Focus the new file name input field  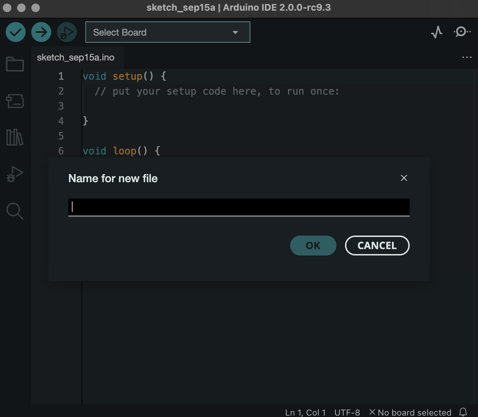tap(239, 207)
